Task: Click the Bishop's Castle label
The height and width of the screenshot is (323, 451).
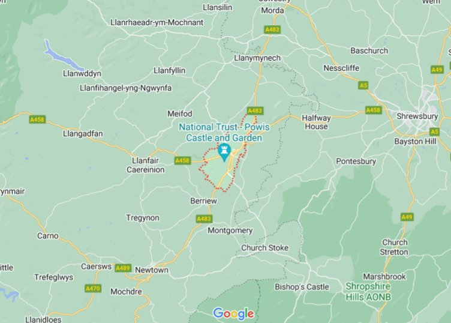Action: point(302,287)
